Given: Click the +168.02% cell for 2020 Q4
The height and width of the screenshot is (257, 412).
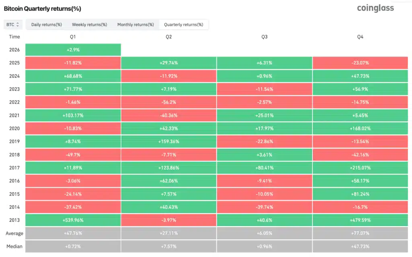Looking at the screenshot, I should coord(360,128).
